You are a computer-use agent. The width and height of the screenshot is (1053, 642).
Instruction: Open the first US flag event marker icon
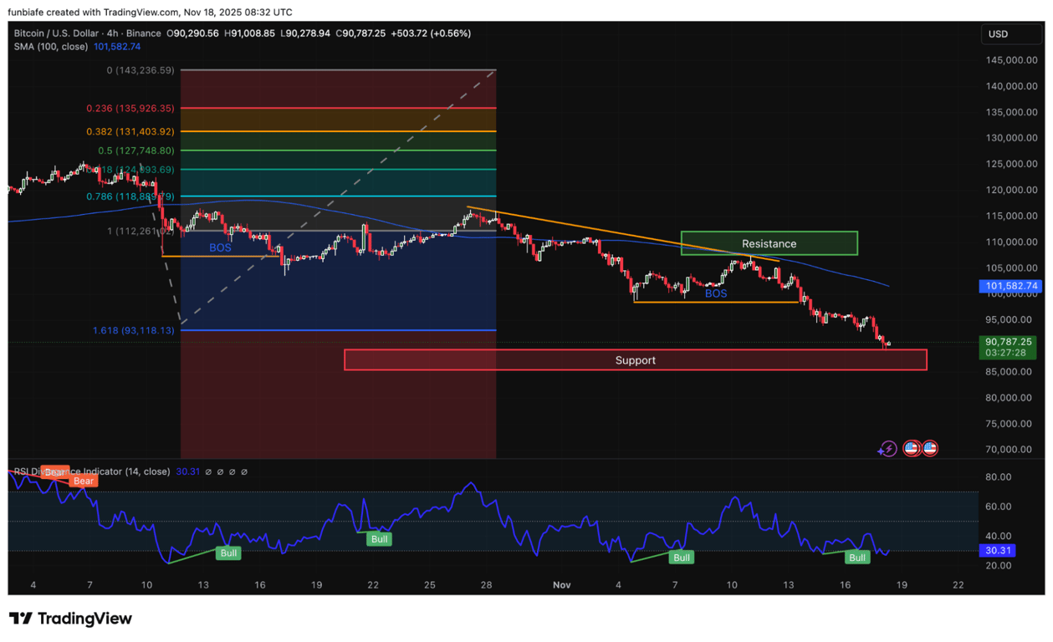tap(912, 448)
